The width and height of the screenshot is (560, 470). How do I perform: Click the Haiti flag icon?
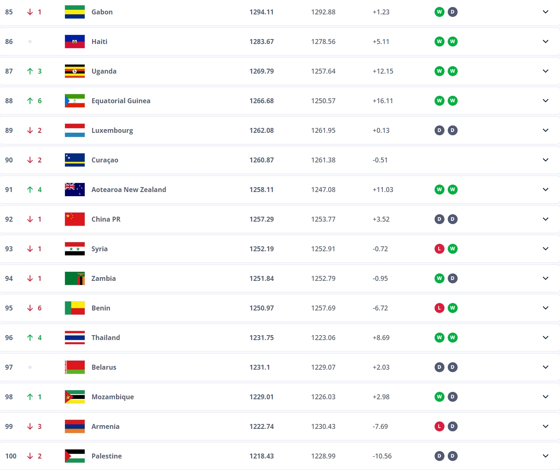pos(75,42)
